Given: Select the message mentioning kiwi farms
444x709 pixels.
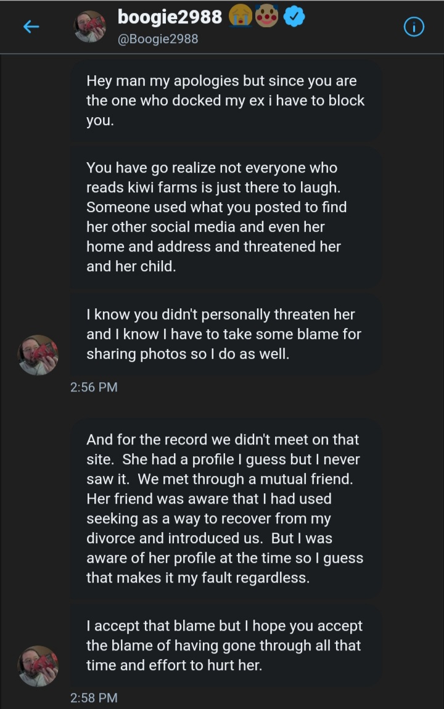Looking at the screenshot, I should (x=224, y=217).
